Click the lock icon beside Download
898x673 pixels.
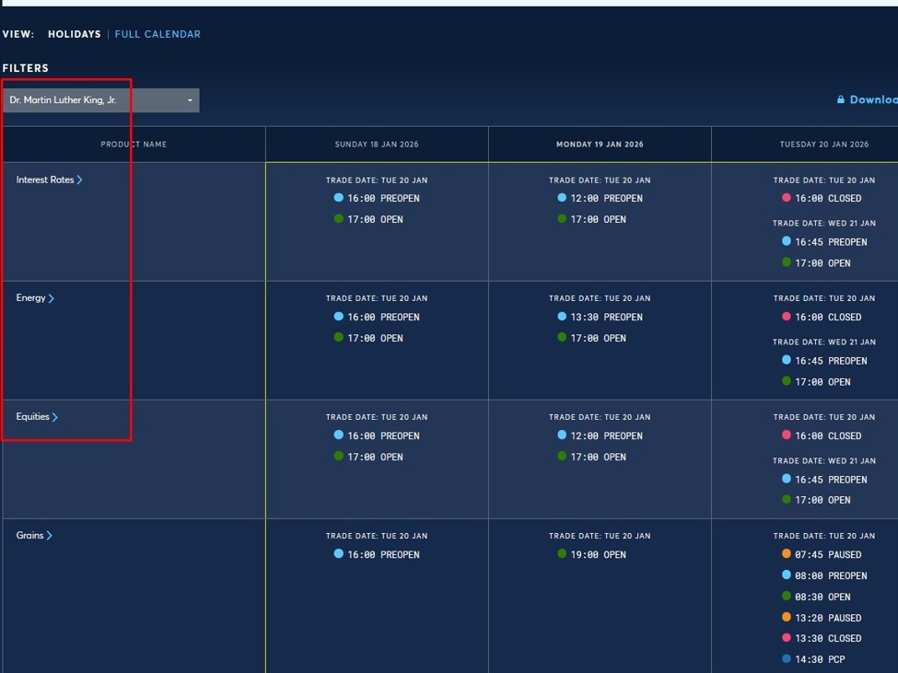coord(840,99)
